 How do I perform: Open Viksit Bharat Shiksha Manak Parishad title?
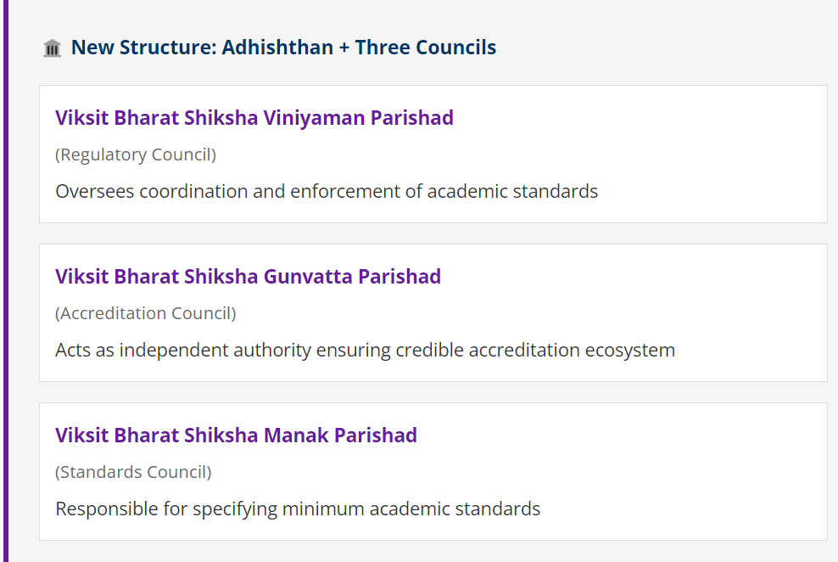point(236,435)
